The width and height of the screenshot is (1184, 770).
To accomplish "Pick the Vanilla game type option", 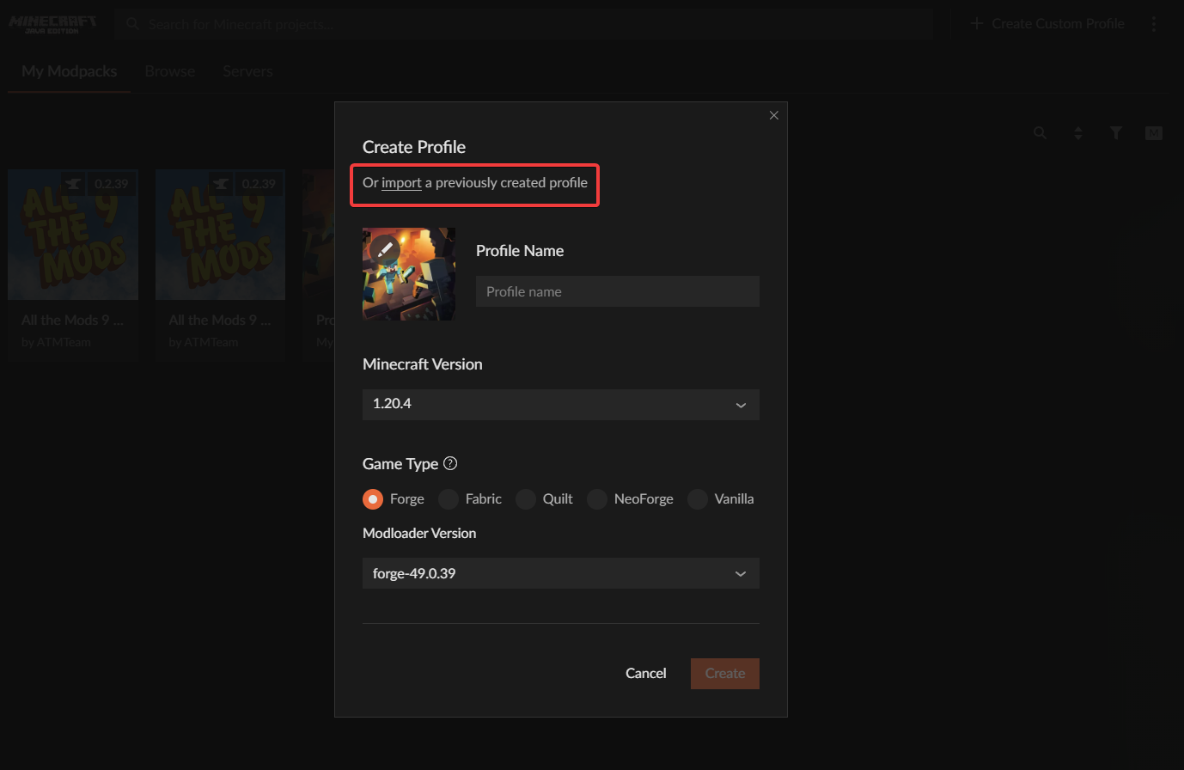I will point(698,499).
